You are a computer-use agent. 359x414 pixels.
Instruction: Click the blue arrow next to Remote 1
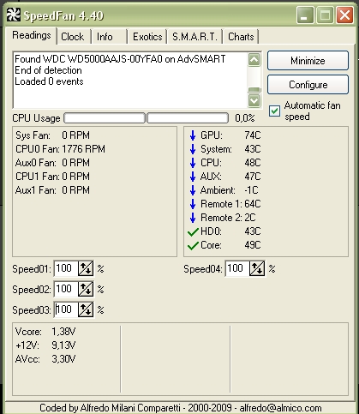(193, 204)
